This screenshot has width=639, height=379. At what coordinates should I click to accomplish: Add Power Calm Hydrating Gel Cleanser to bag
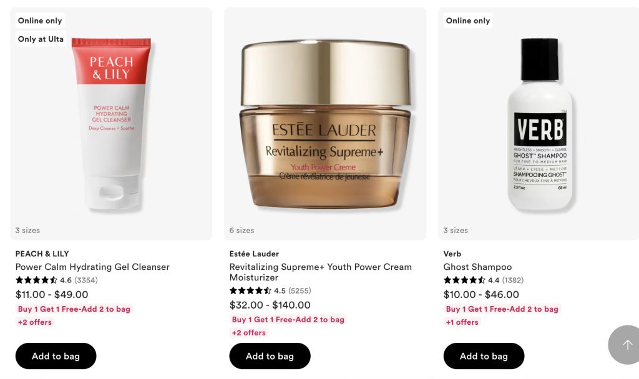point(56,356)
